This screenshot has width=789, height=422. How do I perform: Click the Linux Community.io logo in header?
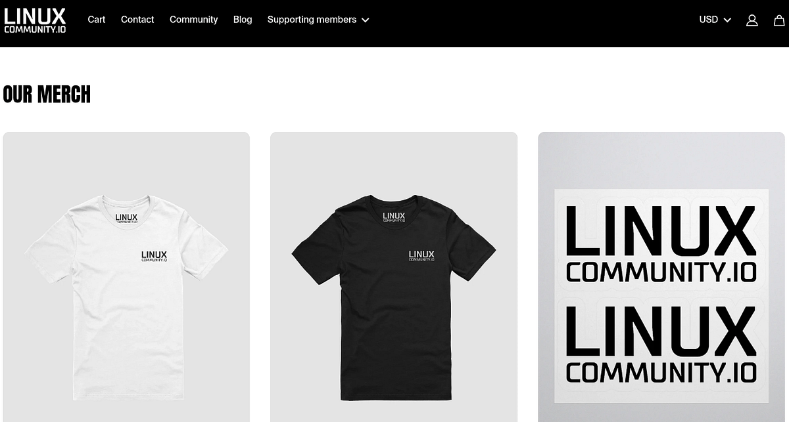(x=35, y=20)
